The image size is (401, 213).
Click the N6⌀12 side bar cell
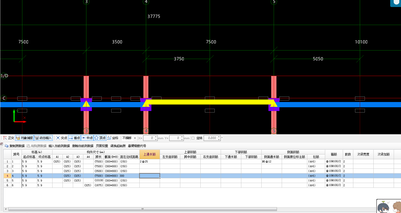point(272,161)
